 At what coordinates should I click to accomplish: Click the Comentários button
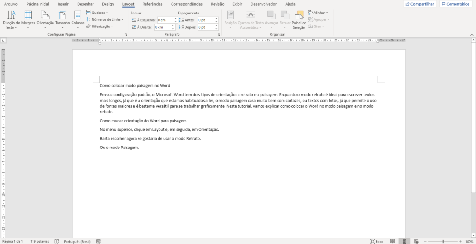pyautogui.click(x=456, y=4)
